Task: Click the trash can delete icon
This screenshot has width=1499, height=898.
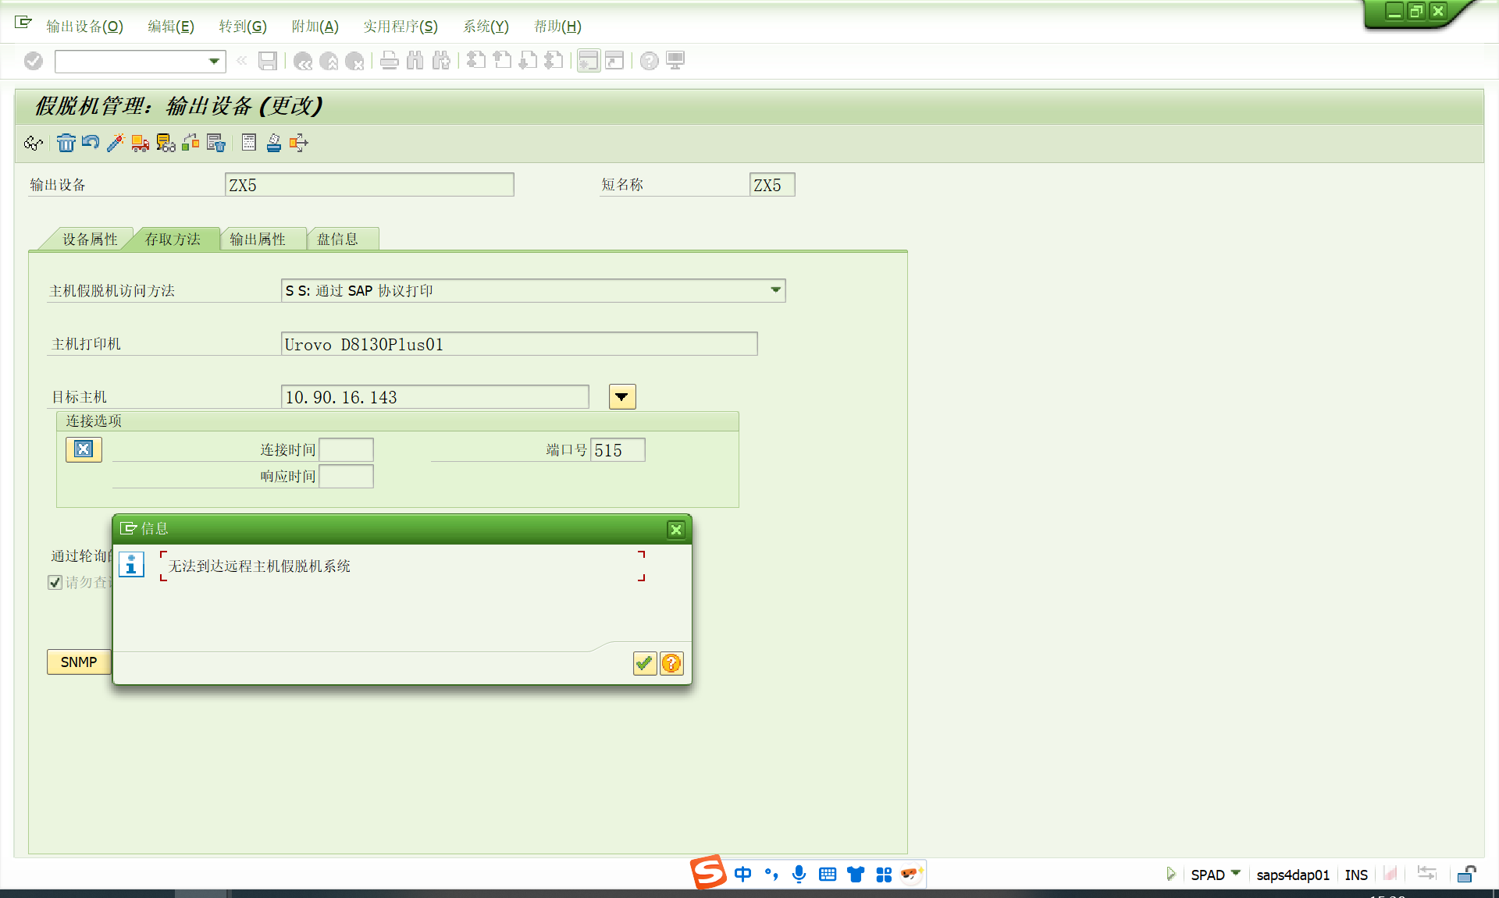Action: click(66, 143)
